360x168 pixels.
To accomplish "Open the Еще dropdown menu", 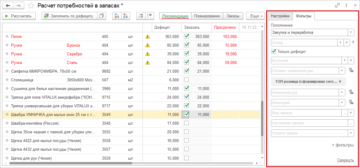I will 255,16.
